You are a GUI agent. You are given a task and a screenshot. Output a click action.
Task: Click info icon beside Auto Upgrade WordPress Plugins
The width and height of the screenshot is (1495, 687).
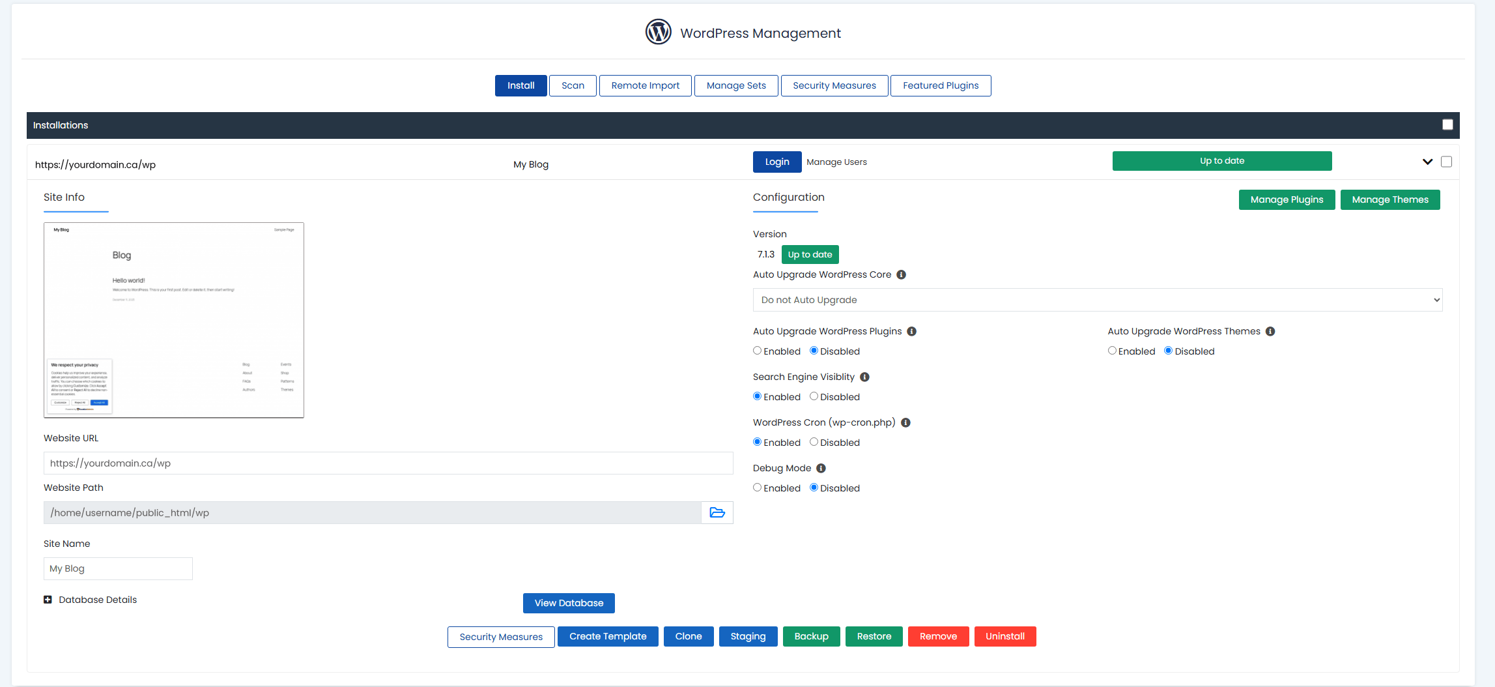912,331
